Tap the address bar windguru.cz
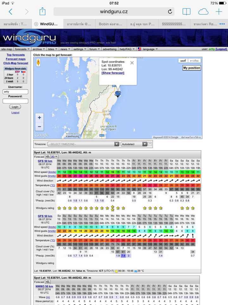 point(114,12)
